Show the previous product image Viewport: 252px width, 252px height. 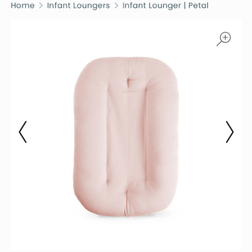coord(23,132)
